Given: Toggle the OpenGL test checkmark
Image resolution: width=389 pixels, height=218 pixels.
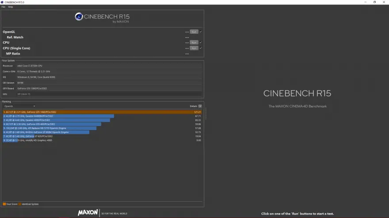Looking at the screenshot, I should tap(201, 32).
